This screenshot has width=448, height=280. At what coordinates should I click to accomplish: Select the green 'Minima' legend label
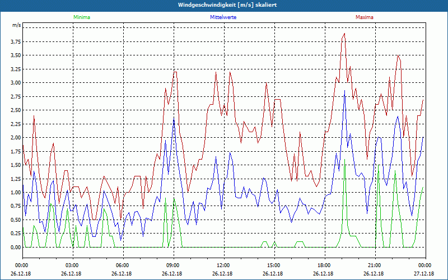tap(82, 17)
